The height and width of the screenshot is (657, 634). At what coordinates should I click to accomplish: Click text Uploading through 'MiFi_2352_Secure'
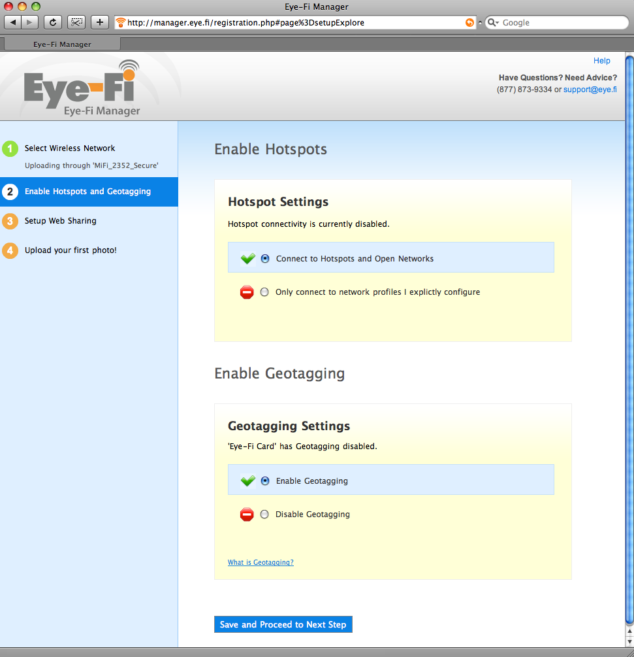click(91, 165)
